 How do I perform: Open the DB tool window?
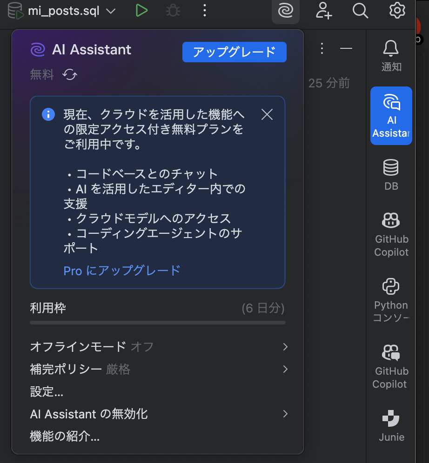pyautogui.click(x=391, y=175)
